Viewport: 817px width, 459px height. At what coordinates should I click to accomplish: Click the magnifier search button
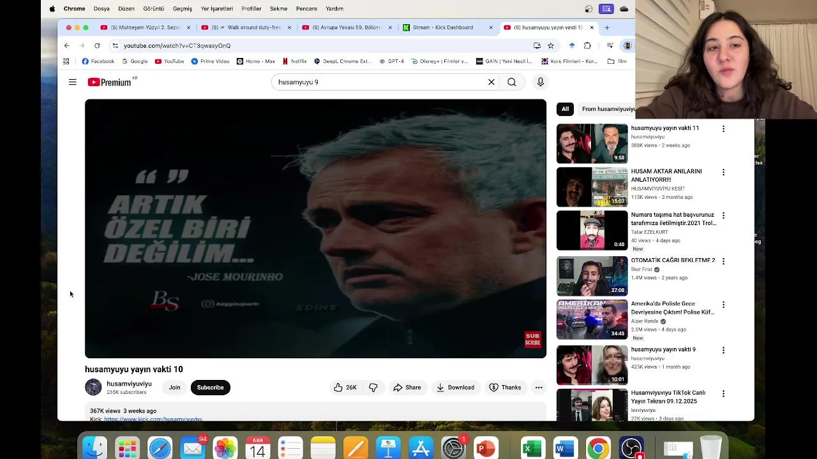click(x=512, y=82)
